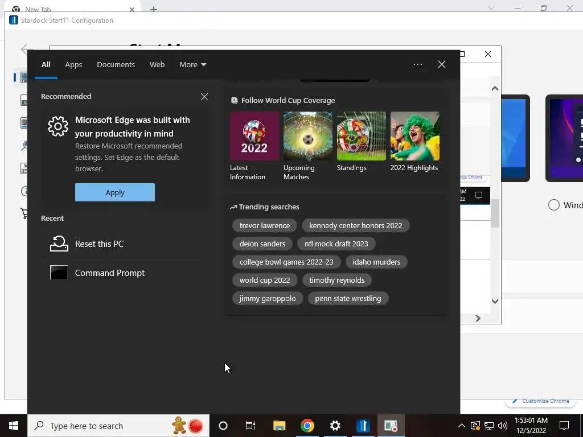The height and width of the screenshot is (437, 583).
Task: Open the taskbar clock and date
Action: pyautogui.click(x=531, y=426)
